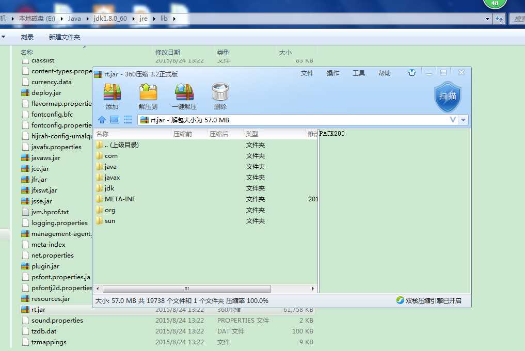Image resolution: width=525 pixels, height=351 pixels.
Task: Click 刻录 (Burn) in the Explorer toolbar
Action: tap(27, 37)
